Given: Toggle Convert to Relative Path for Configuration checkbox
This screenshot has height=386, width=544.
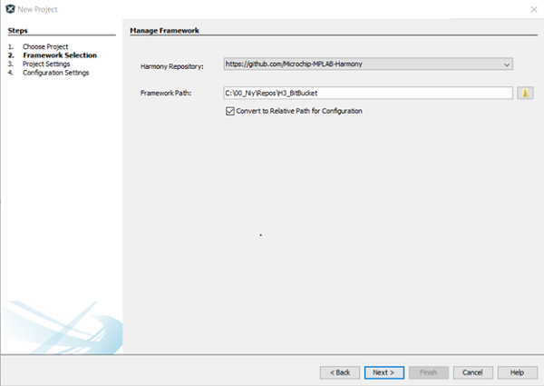Looking at the screenshot, I should pos(230,111).
